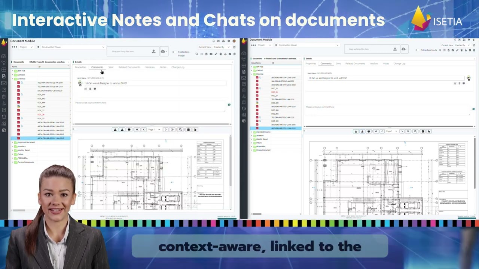Expand BIM FILE folder in left tree
Viewport: 479px width, 269px height.
12,71
